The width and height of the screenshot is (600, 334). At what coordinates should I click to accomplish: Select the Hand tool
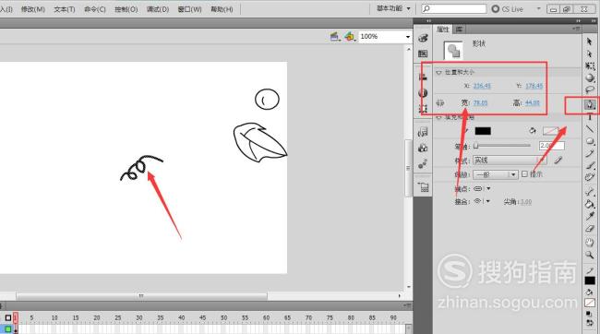[590, 242]
